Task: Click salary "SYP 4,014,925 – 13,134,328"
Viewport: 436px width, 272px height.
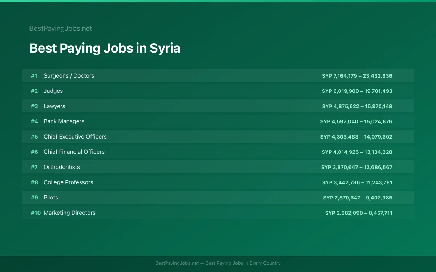Action: coord(357,152)
